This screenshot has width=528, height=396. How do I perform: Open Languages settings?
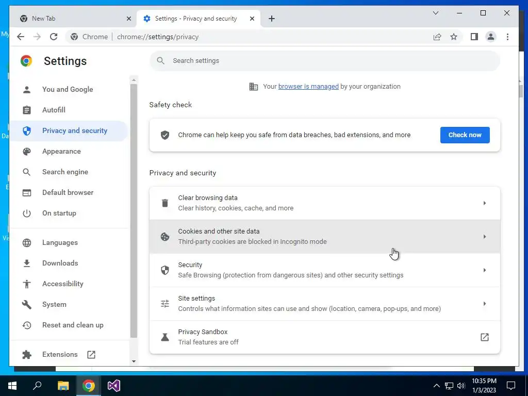69,242
